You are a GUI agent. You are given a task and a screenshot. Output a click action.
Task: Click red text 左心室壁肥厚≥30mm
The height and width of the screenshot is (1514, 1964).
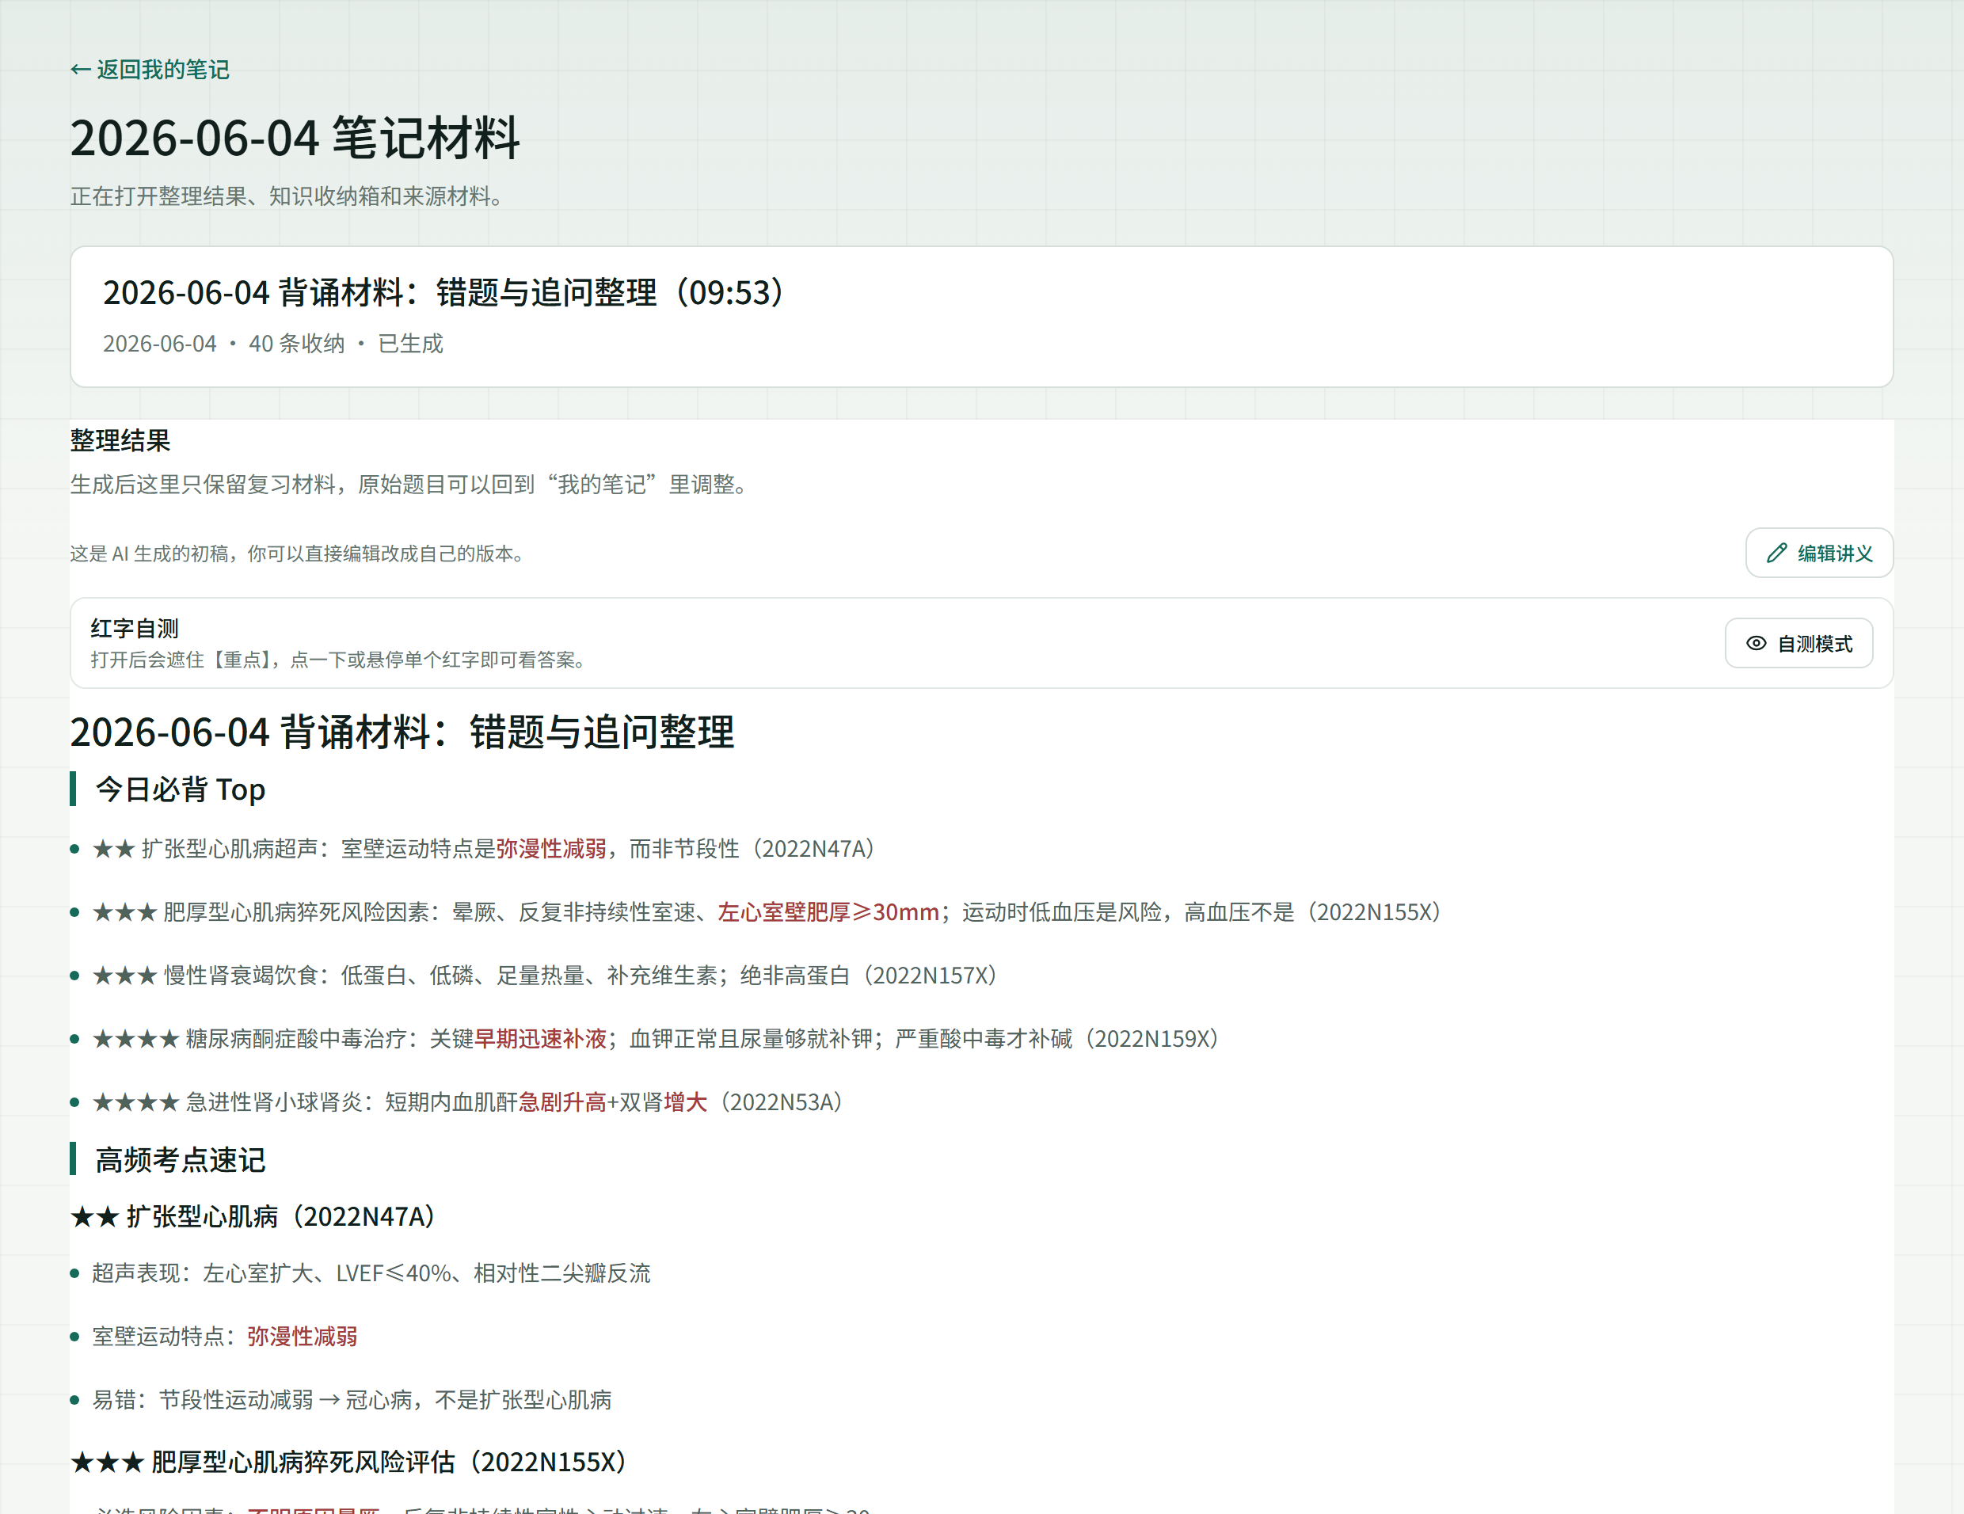828,911
